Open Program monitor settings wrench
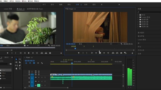This screenshot has height=90, width=161. 122,44
